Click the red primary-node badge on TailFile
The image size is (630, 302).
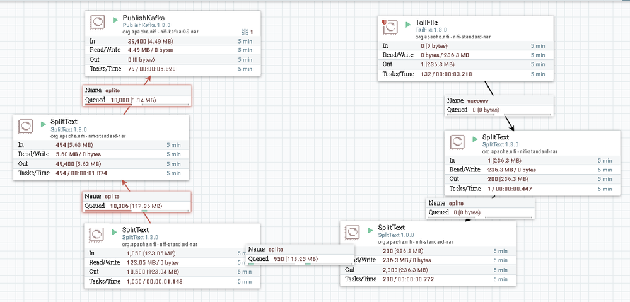pyautogui.click(x=384, y=21)
